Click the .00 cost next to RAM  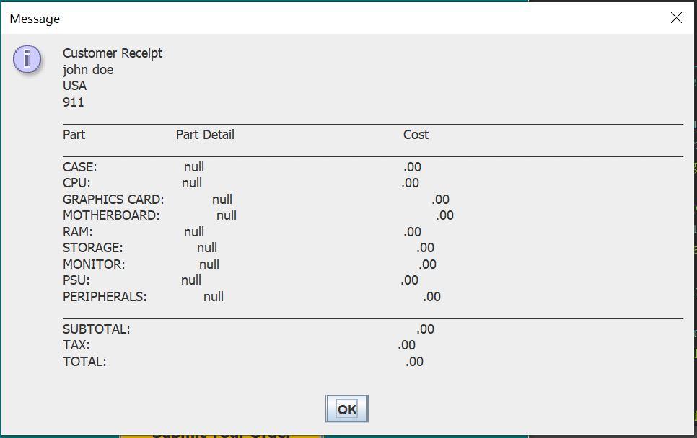coord(410,231)
